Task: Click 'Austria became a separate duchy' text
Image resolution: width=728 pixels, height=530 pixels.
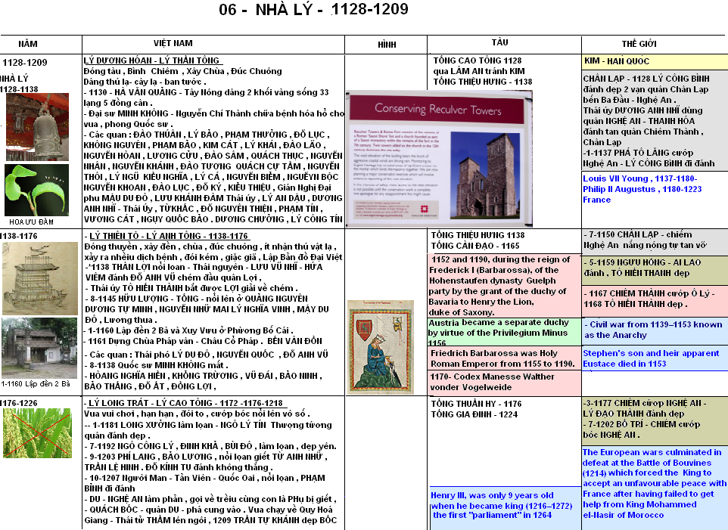Action: click(499, 322)
